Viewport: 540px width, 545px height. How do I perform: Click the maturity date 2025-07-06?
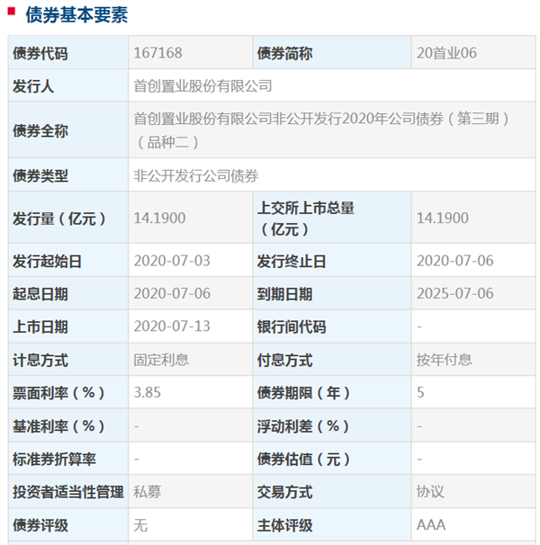(x=455, y=294)
